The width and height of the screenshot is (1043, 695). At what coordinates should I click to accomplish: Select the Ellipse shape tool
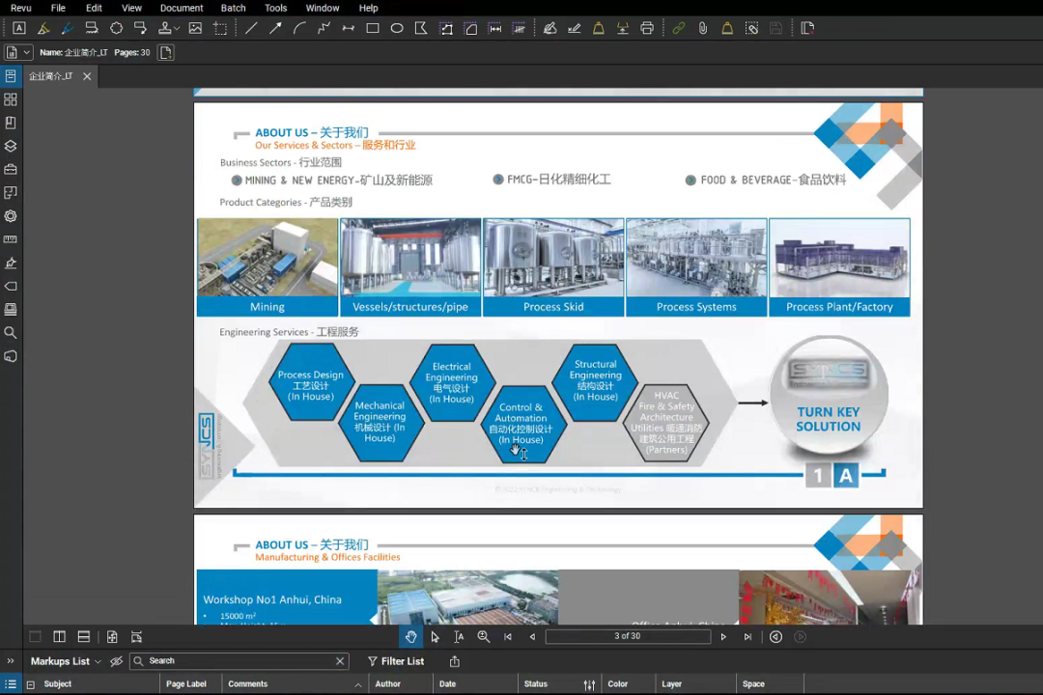[x=397, y=29]
